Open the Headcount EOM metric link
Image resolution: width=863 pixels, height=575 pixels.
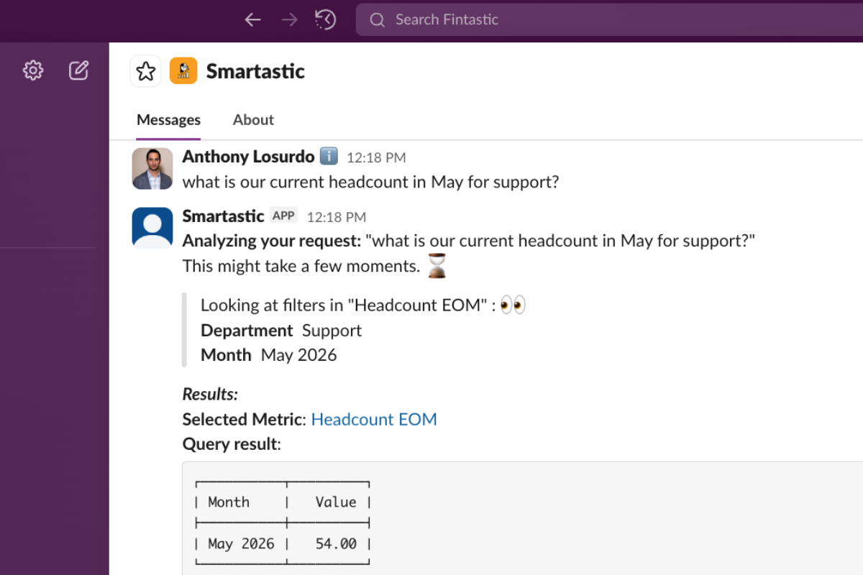point(374,419)
